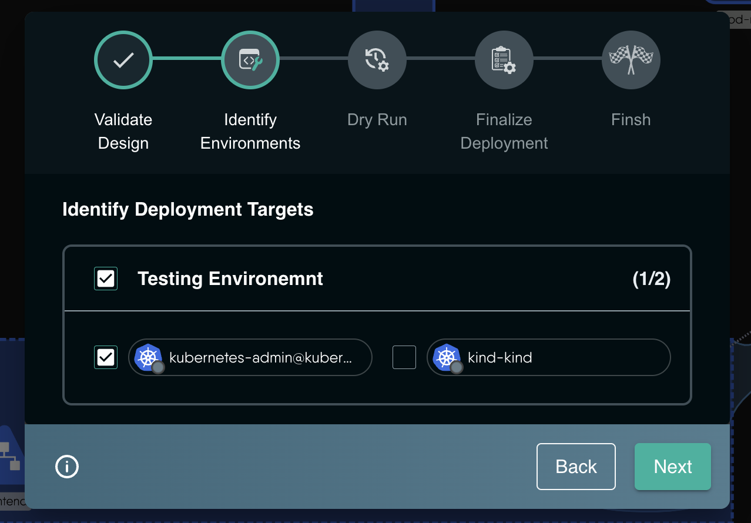Click the Finish checkered flags icon
Screen dimensions: 751x523
[x=631, y=59]
